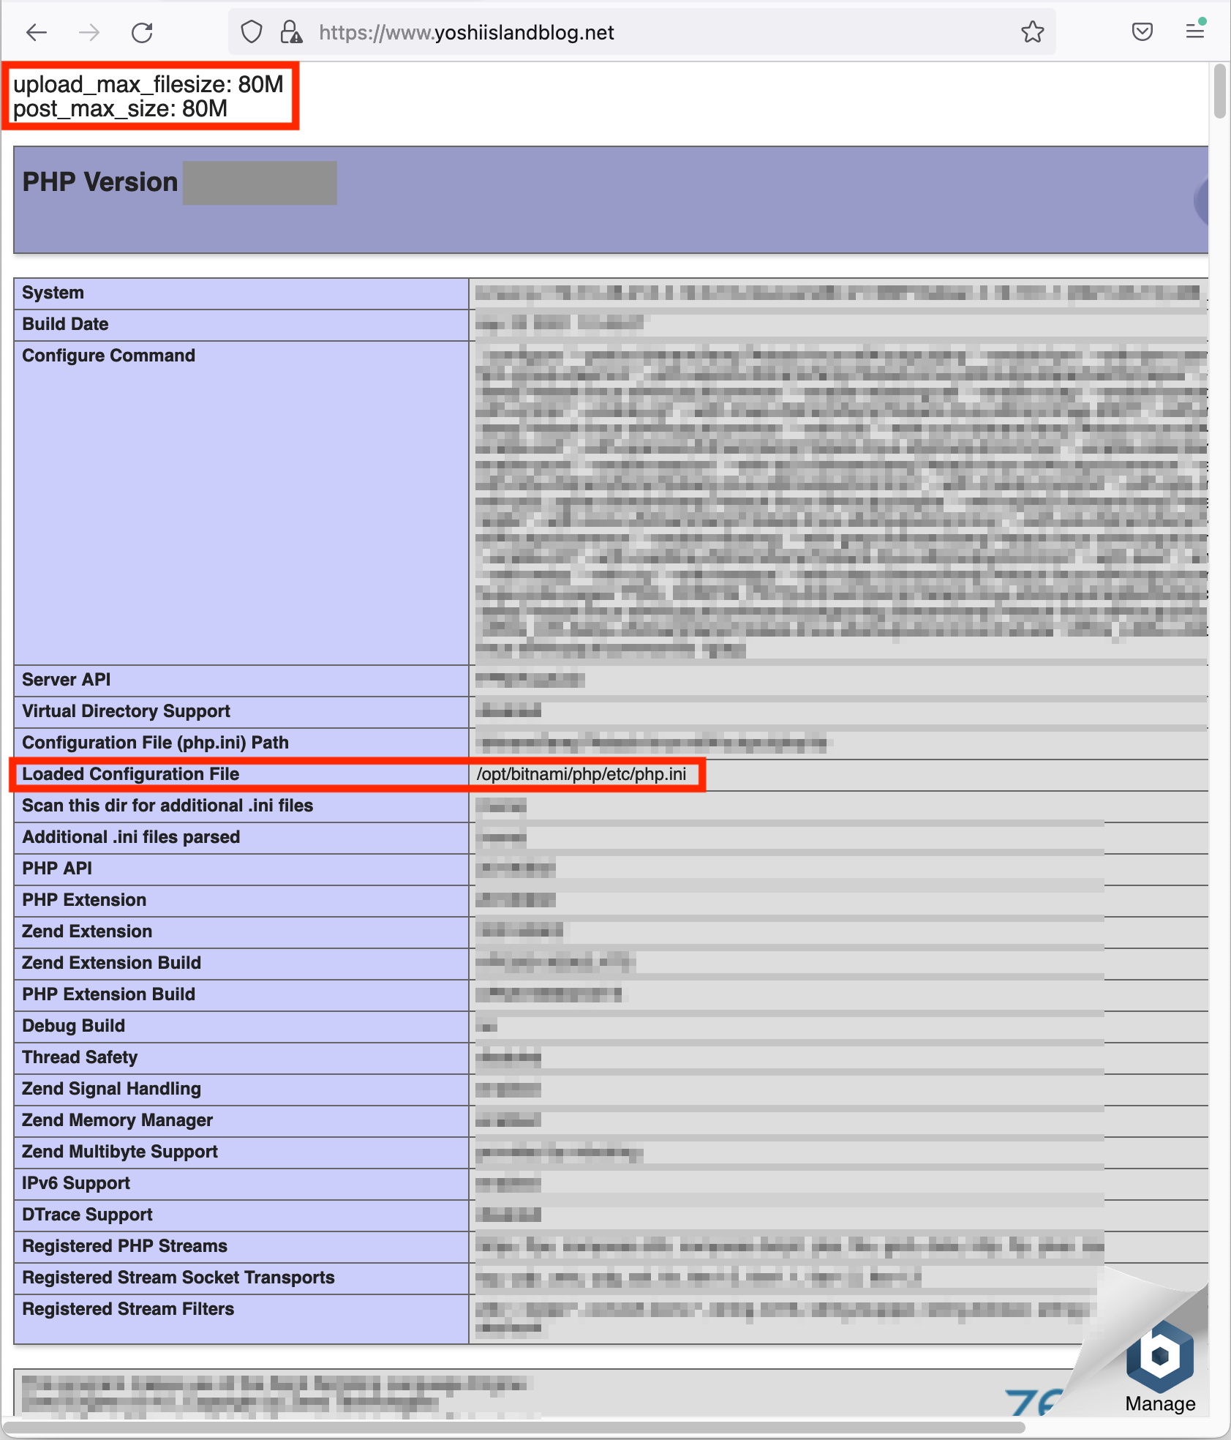Select the Build Date row label

(x=65, y=324)
